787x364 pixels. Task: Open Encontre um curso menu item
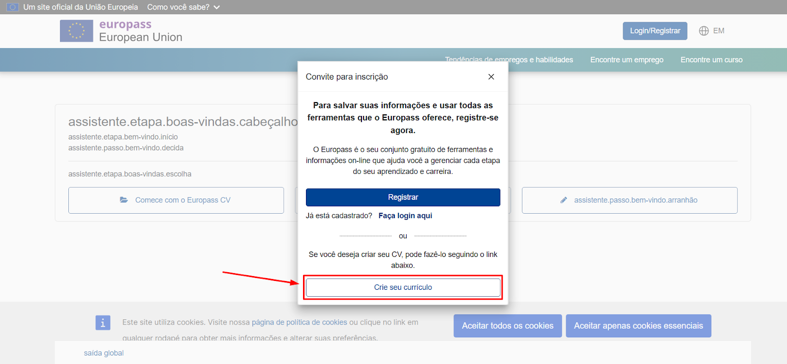point(711,60)
